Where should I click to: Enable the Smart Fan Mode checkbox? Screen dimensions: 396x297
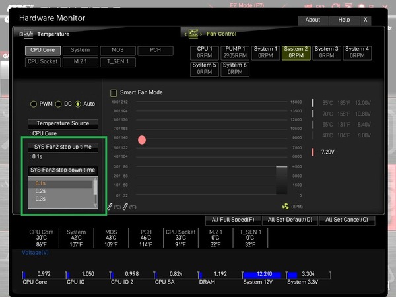(x=114, y=93)
